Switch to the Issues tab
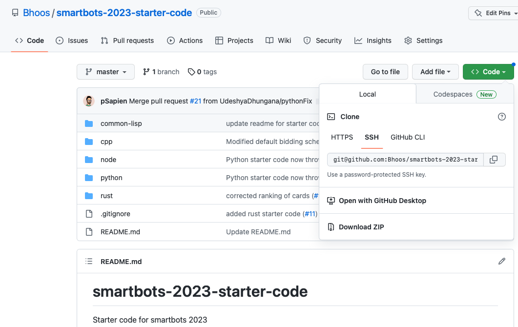This screenshot has height=327, width=518. coord(72,41)
